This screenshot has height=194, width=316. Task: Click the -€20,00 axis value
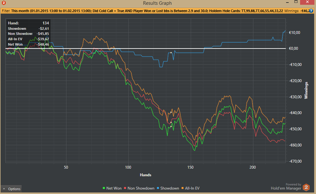(295, 81)
